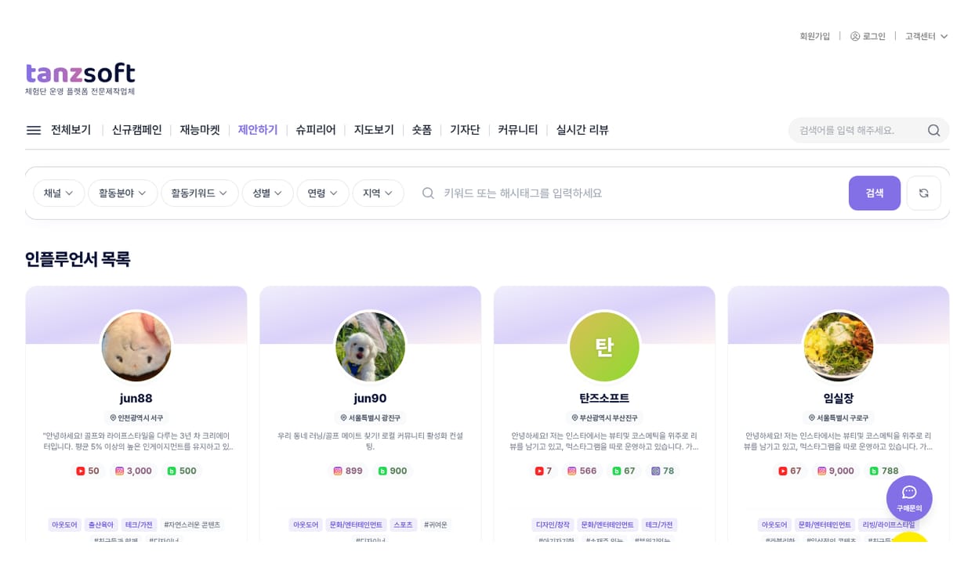975x567 pixels.
Task: Expand the 고객센터 dropdown
Action: [926, 36]
